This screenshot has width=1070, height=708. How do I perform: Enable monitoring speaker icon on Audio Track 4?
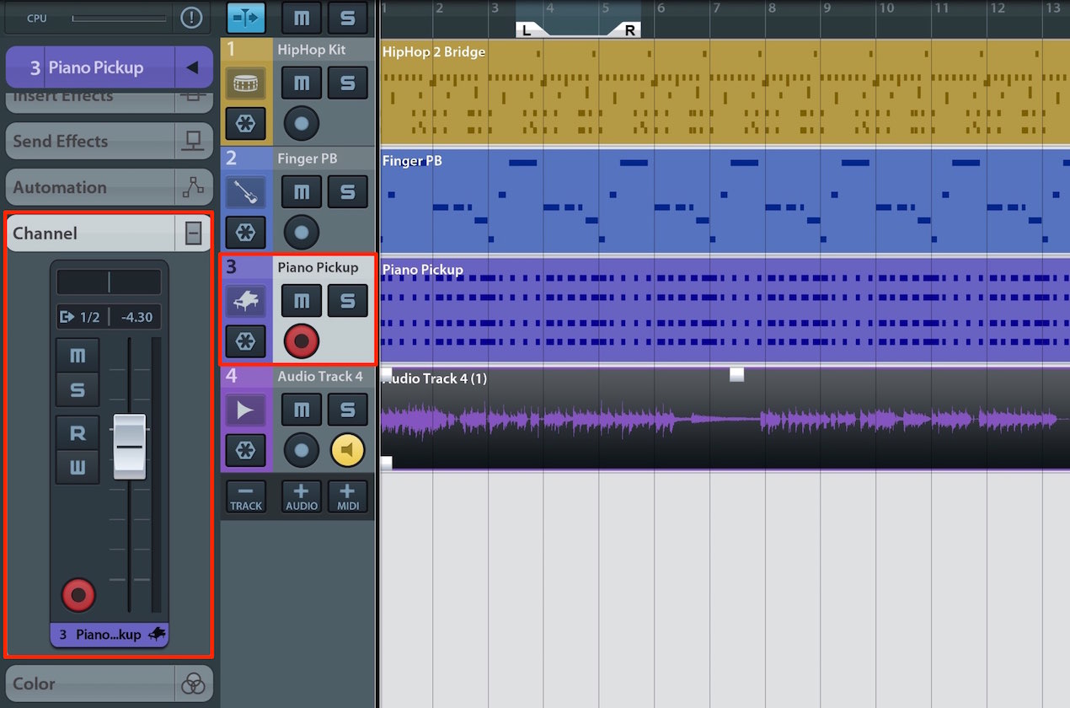pos(347,450)
